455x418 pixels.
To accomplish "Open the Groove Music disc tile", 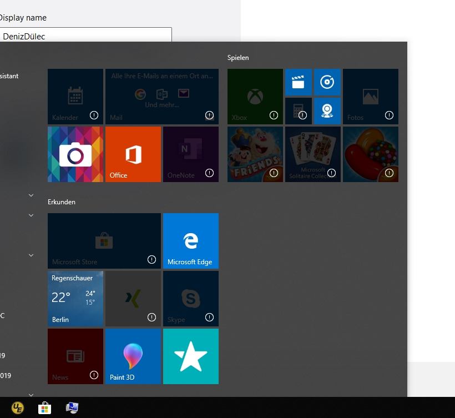I will (327, 82).
